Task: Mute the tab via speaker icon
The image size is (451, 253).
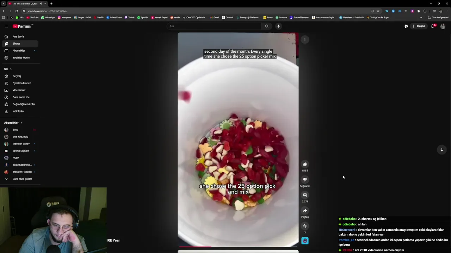Action: [x=41, y=4]
